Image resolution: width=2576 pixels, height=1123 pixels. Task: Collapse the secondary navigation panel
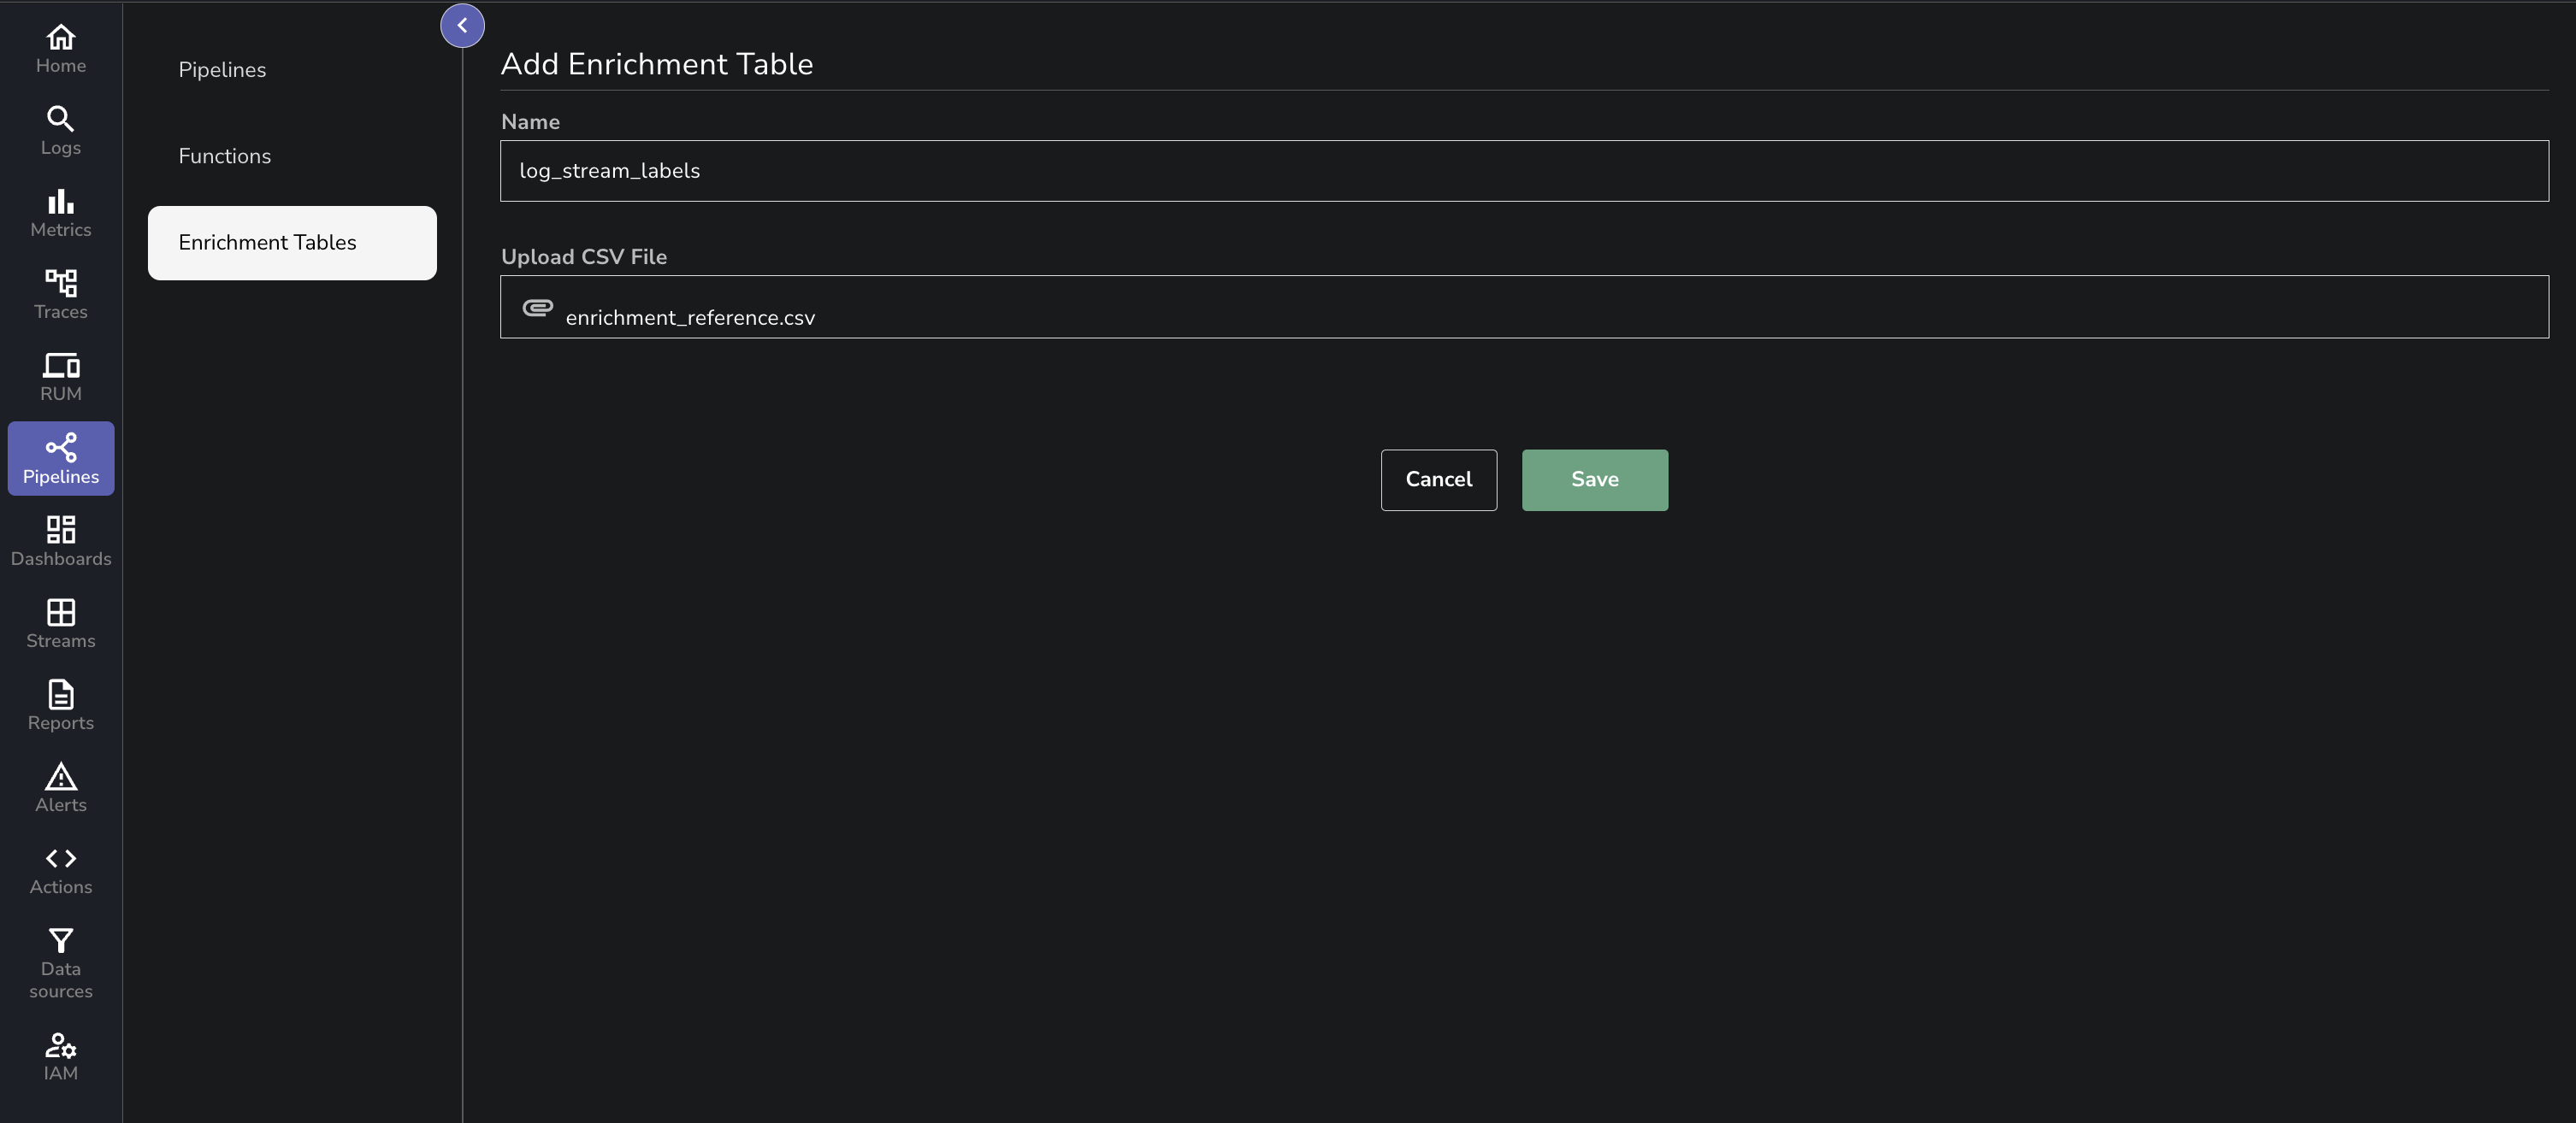(462, 25)
